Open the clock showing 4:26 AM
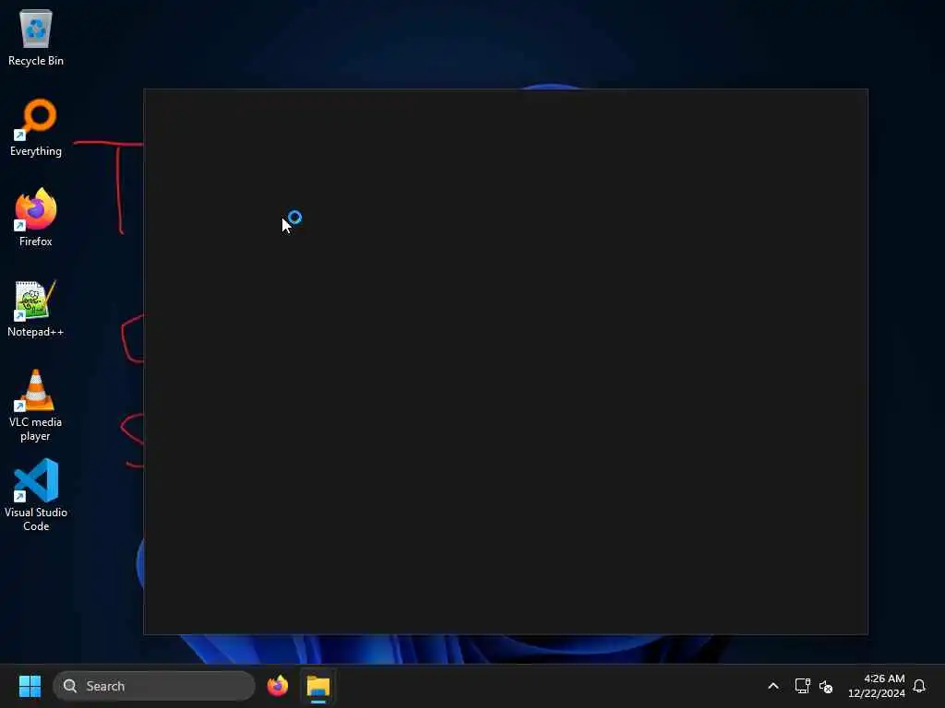The height and width of the screenshot is (708, 945). click(877, 686)
